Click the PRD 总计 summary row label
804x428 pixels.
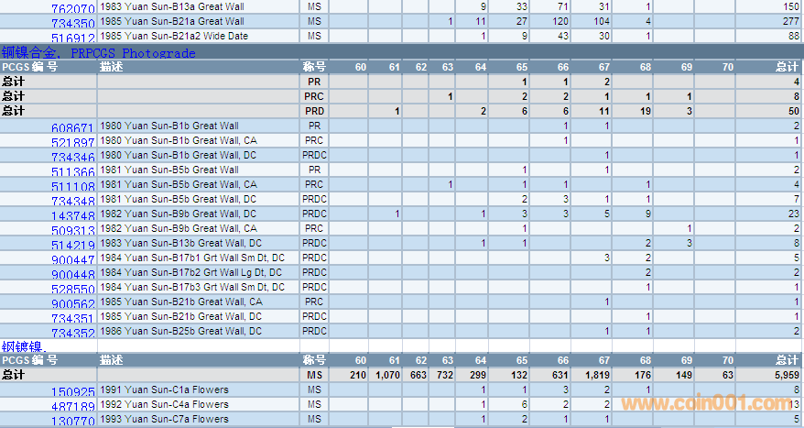14,111
